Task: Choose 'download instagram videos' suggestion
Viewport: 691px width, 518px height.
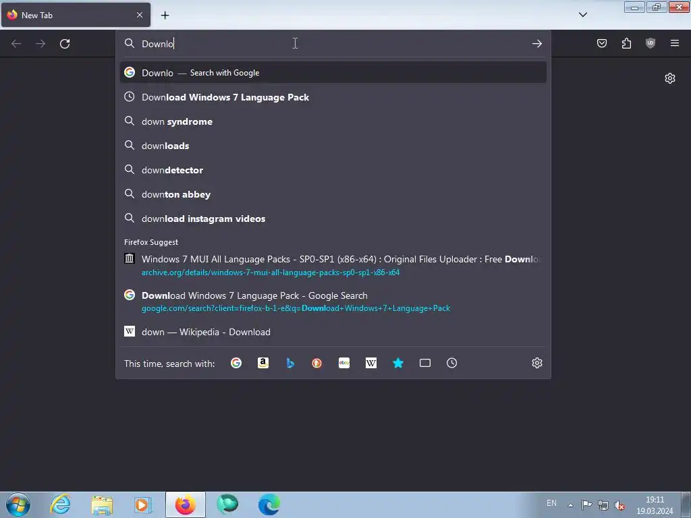Action: coord(333,219)
